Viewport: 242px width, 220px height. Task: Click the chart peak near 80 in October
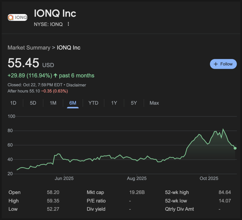click(x=223, y=129)
